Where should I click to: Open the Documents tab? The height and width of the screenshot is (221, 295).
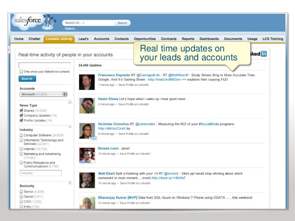coord(233,39)
